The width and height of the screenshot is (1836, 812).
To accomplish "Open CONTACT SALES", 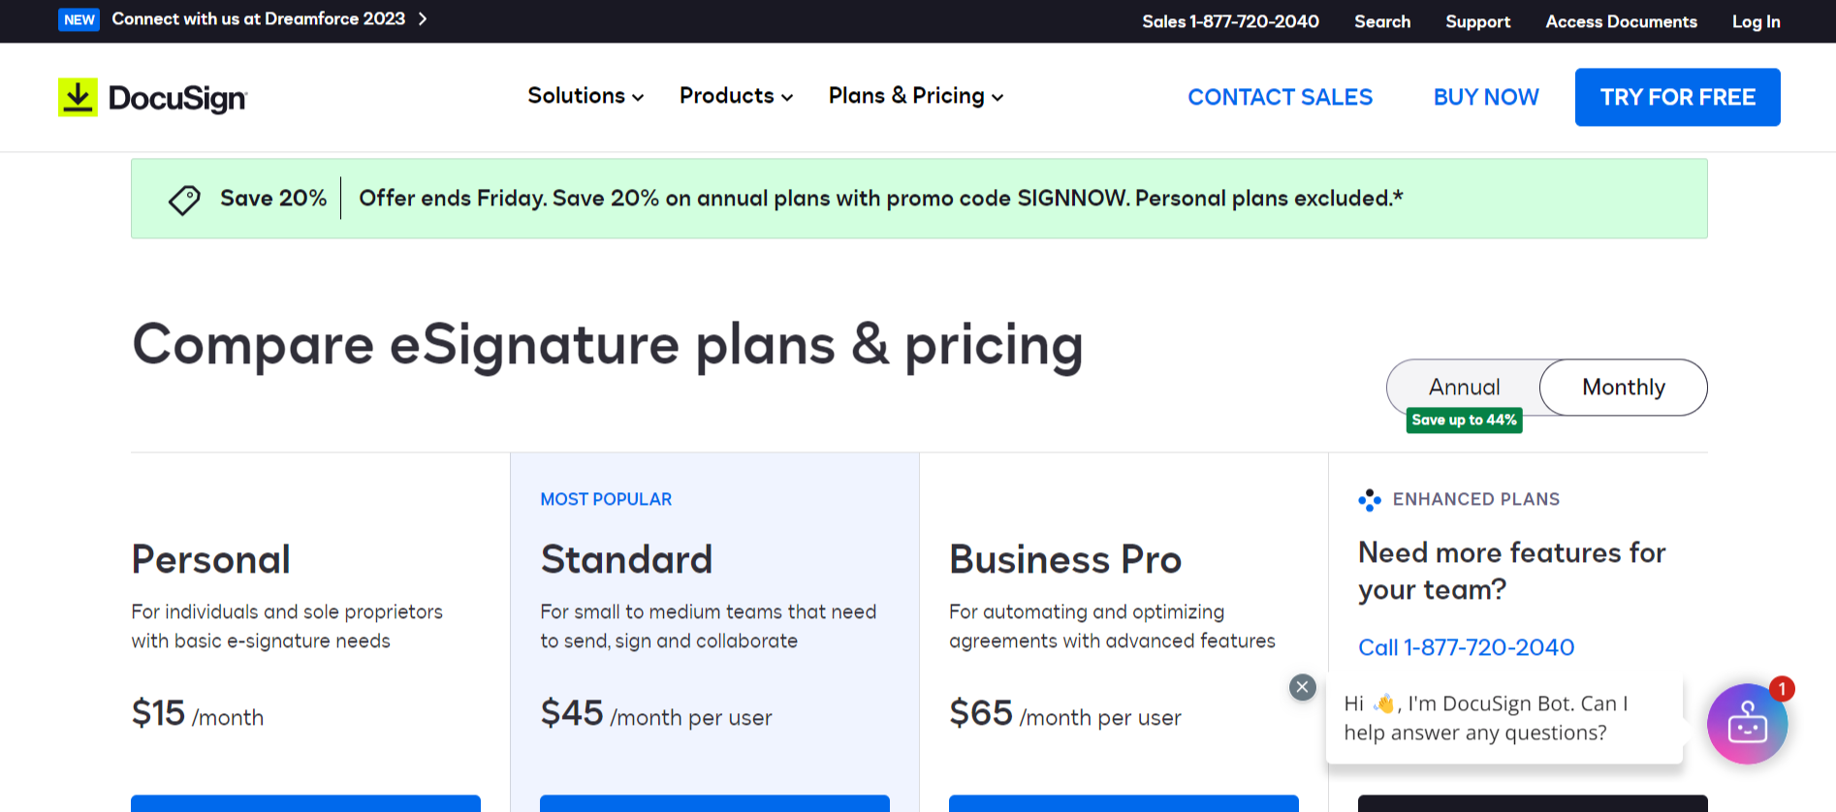I will click(x=1281, y=97).
